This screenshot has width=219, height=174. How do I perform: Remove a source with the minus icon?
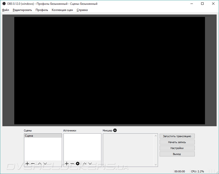click(x=72, y=163)
